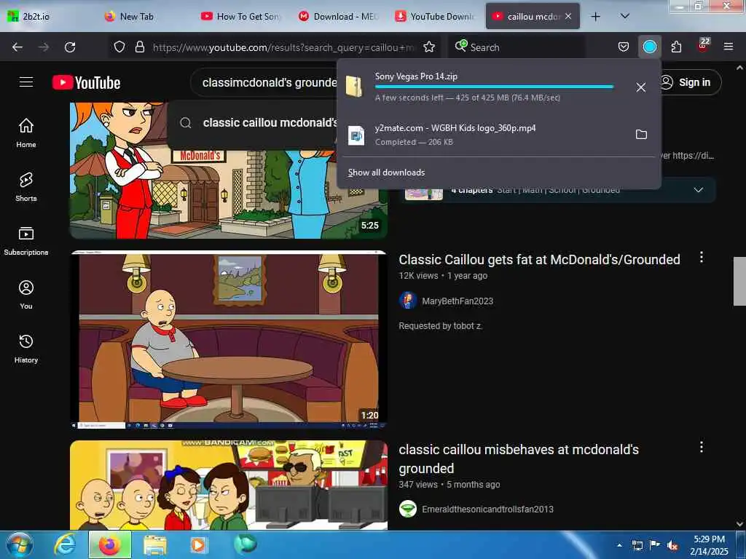The image size is (746, 559).
Task: Open the You section in sidebar
Action: [26, 295]
